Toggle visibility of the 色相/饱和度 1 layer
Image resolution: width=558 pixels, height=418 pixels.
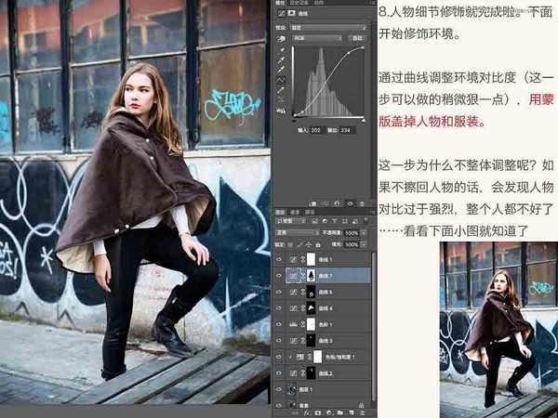[x=280, y=357]
